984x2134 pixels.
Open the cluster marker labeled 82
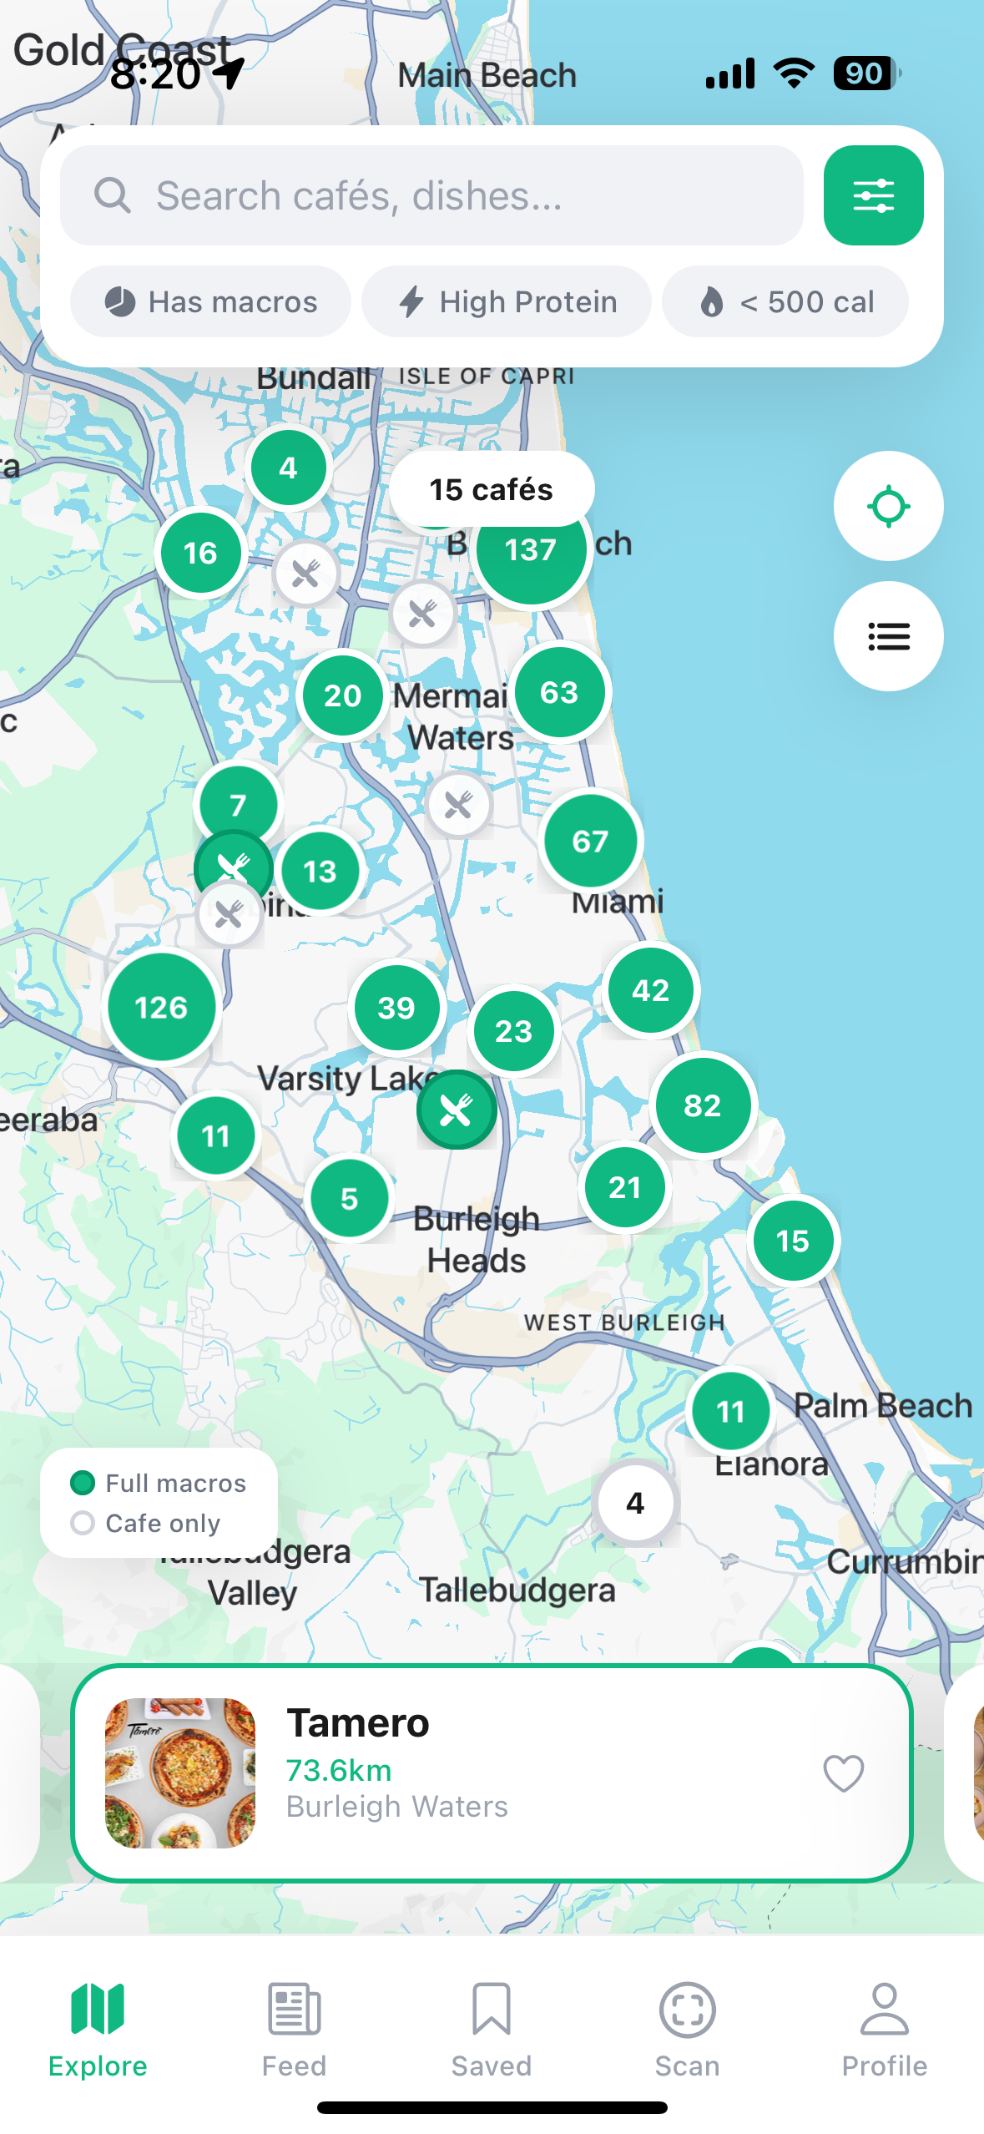703,1105
